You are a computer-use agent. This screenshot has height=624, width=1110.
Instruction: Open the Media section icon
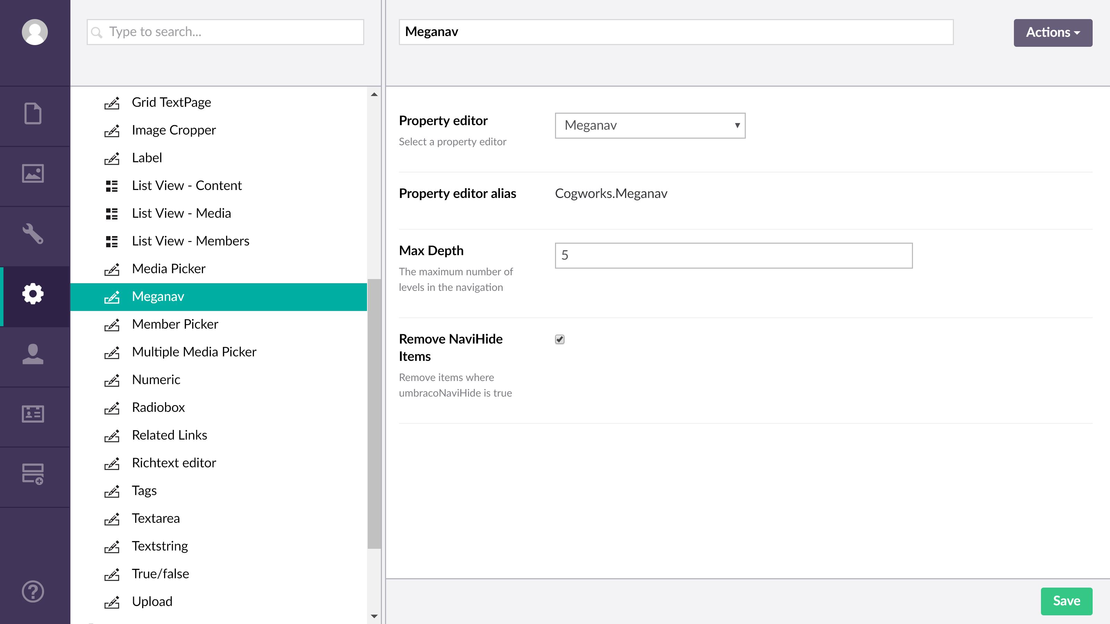33,174
